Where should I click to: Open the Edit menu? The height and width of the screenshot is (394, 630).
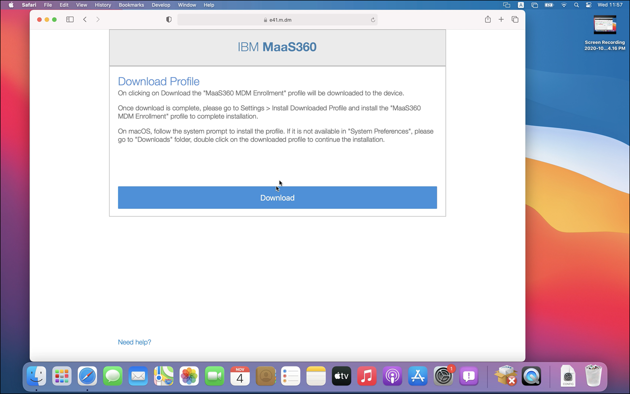64,5
